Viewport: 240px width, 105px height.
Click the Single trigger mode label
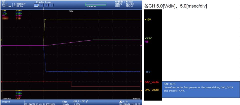(x=65, y=104)
